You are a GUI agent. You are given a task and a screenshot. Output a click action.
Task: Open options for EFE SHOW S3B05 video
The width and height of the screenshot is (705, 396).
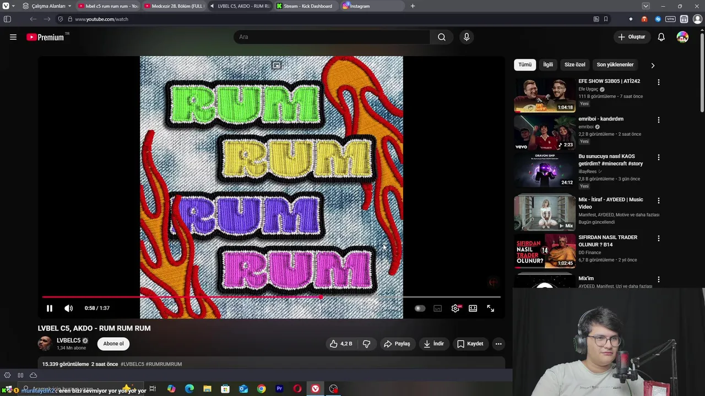point(658,82)
